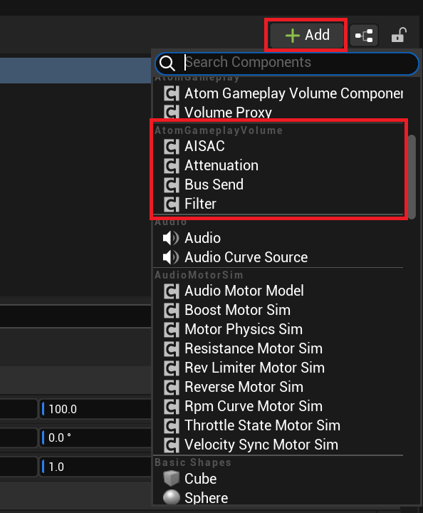Select Rev Limiter Motor Sim
423x513 pixels.
pos(254,368)
